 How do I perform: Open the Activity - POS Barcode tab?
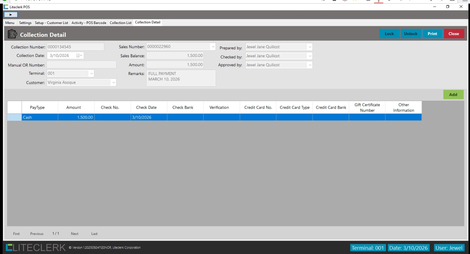89,23
